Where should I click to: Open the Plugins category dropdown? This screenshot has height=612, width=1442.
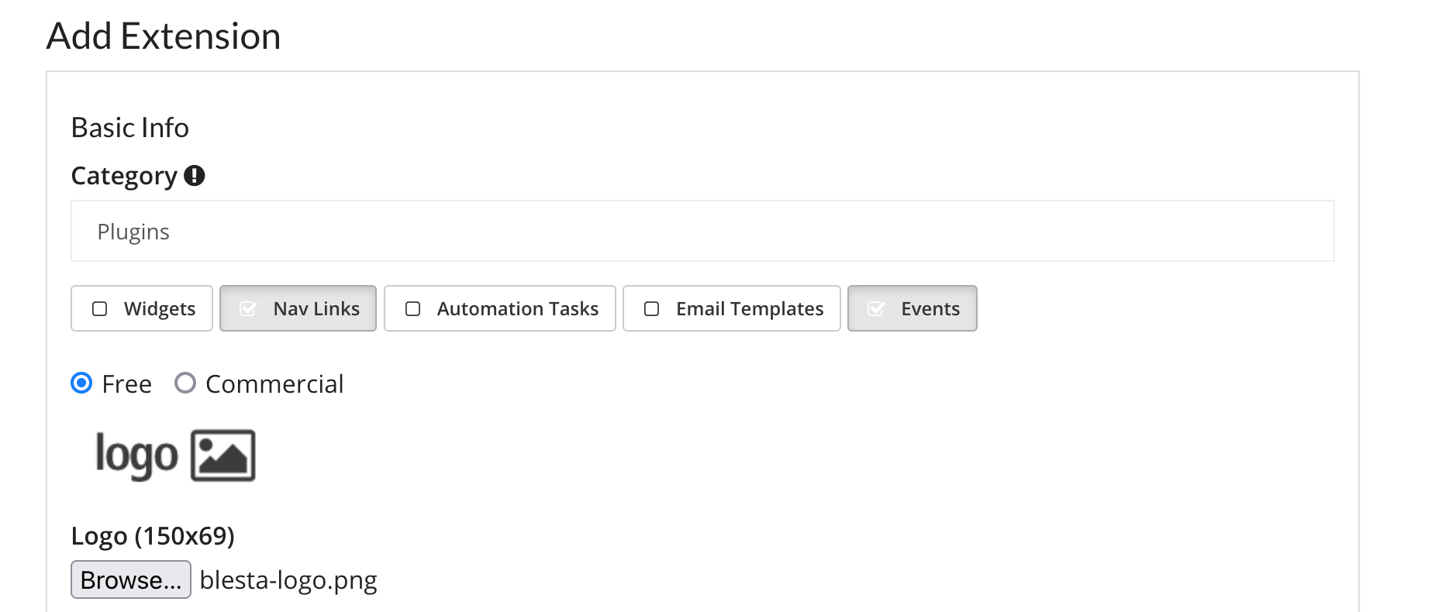click(702, 232)
